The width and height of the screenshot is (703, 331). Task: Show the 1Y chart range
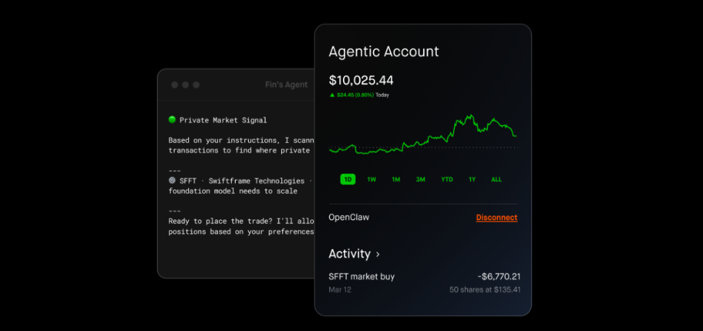coord(472,179)
